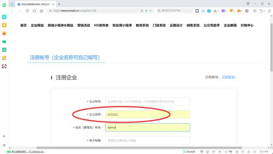Click the forward navigation arrow
The height and width of the screenshot is (154, 273).
(20, 11)
